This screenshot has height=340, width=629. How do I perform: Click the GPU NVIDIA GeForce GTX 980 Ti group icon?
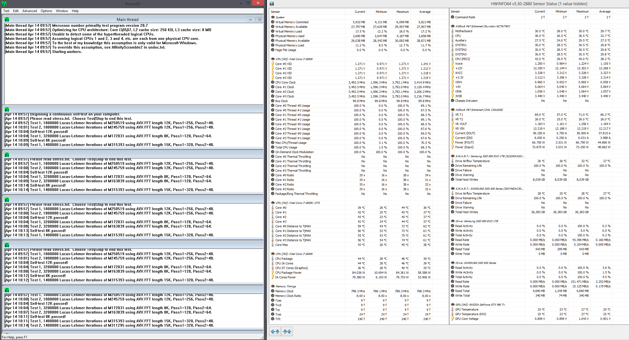pos(453,305)
